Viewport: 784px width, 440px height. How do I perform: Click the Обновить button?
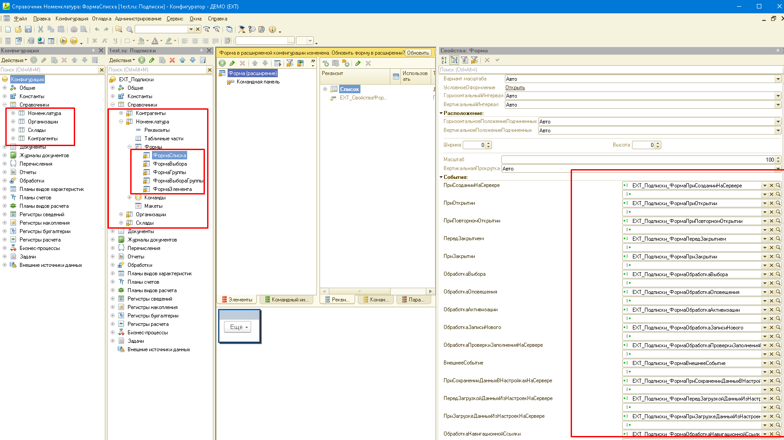pyautogui.click(x=418, y=53)
